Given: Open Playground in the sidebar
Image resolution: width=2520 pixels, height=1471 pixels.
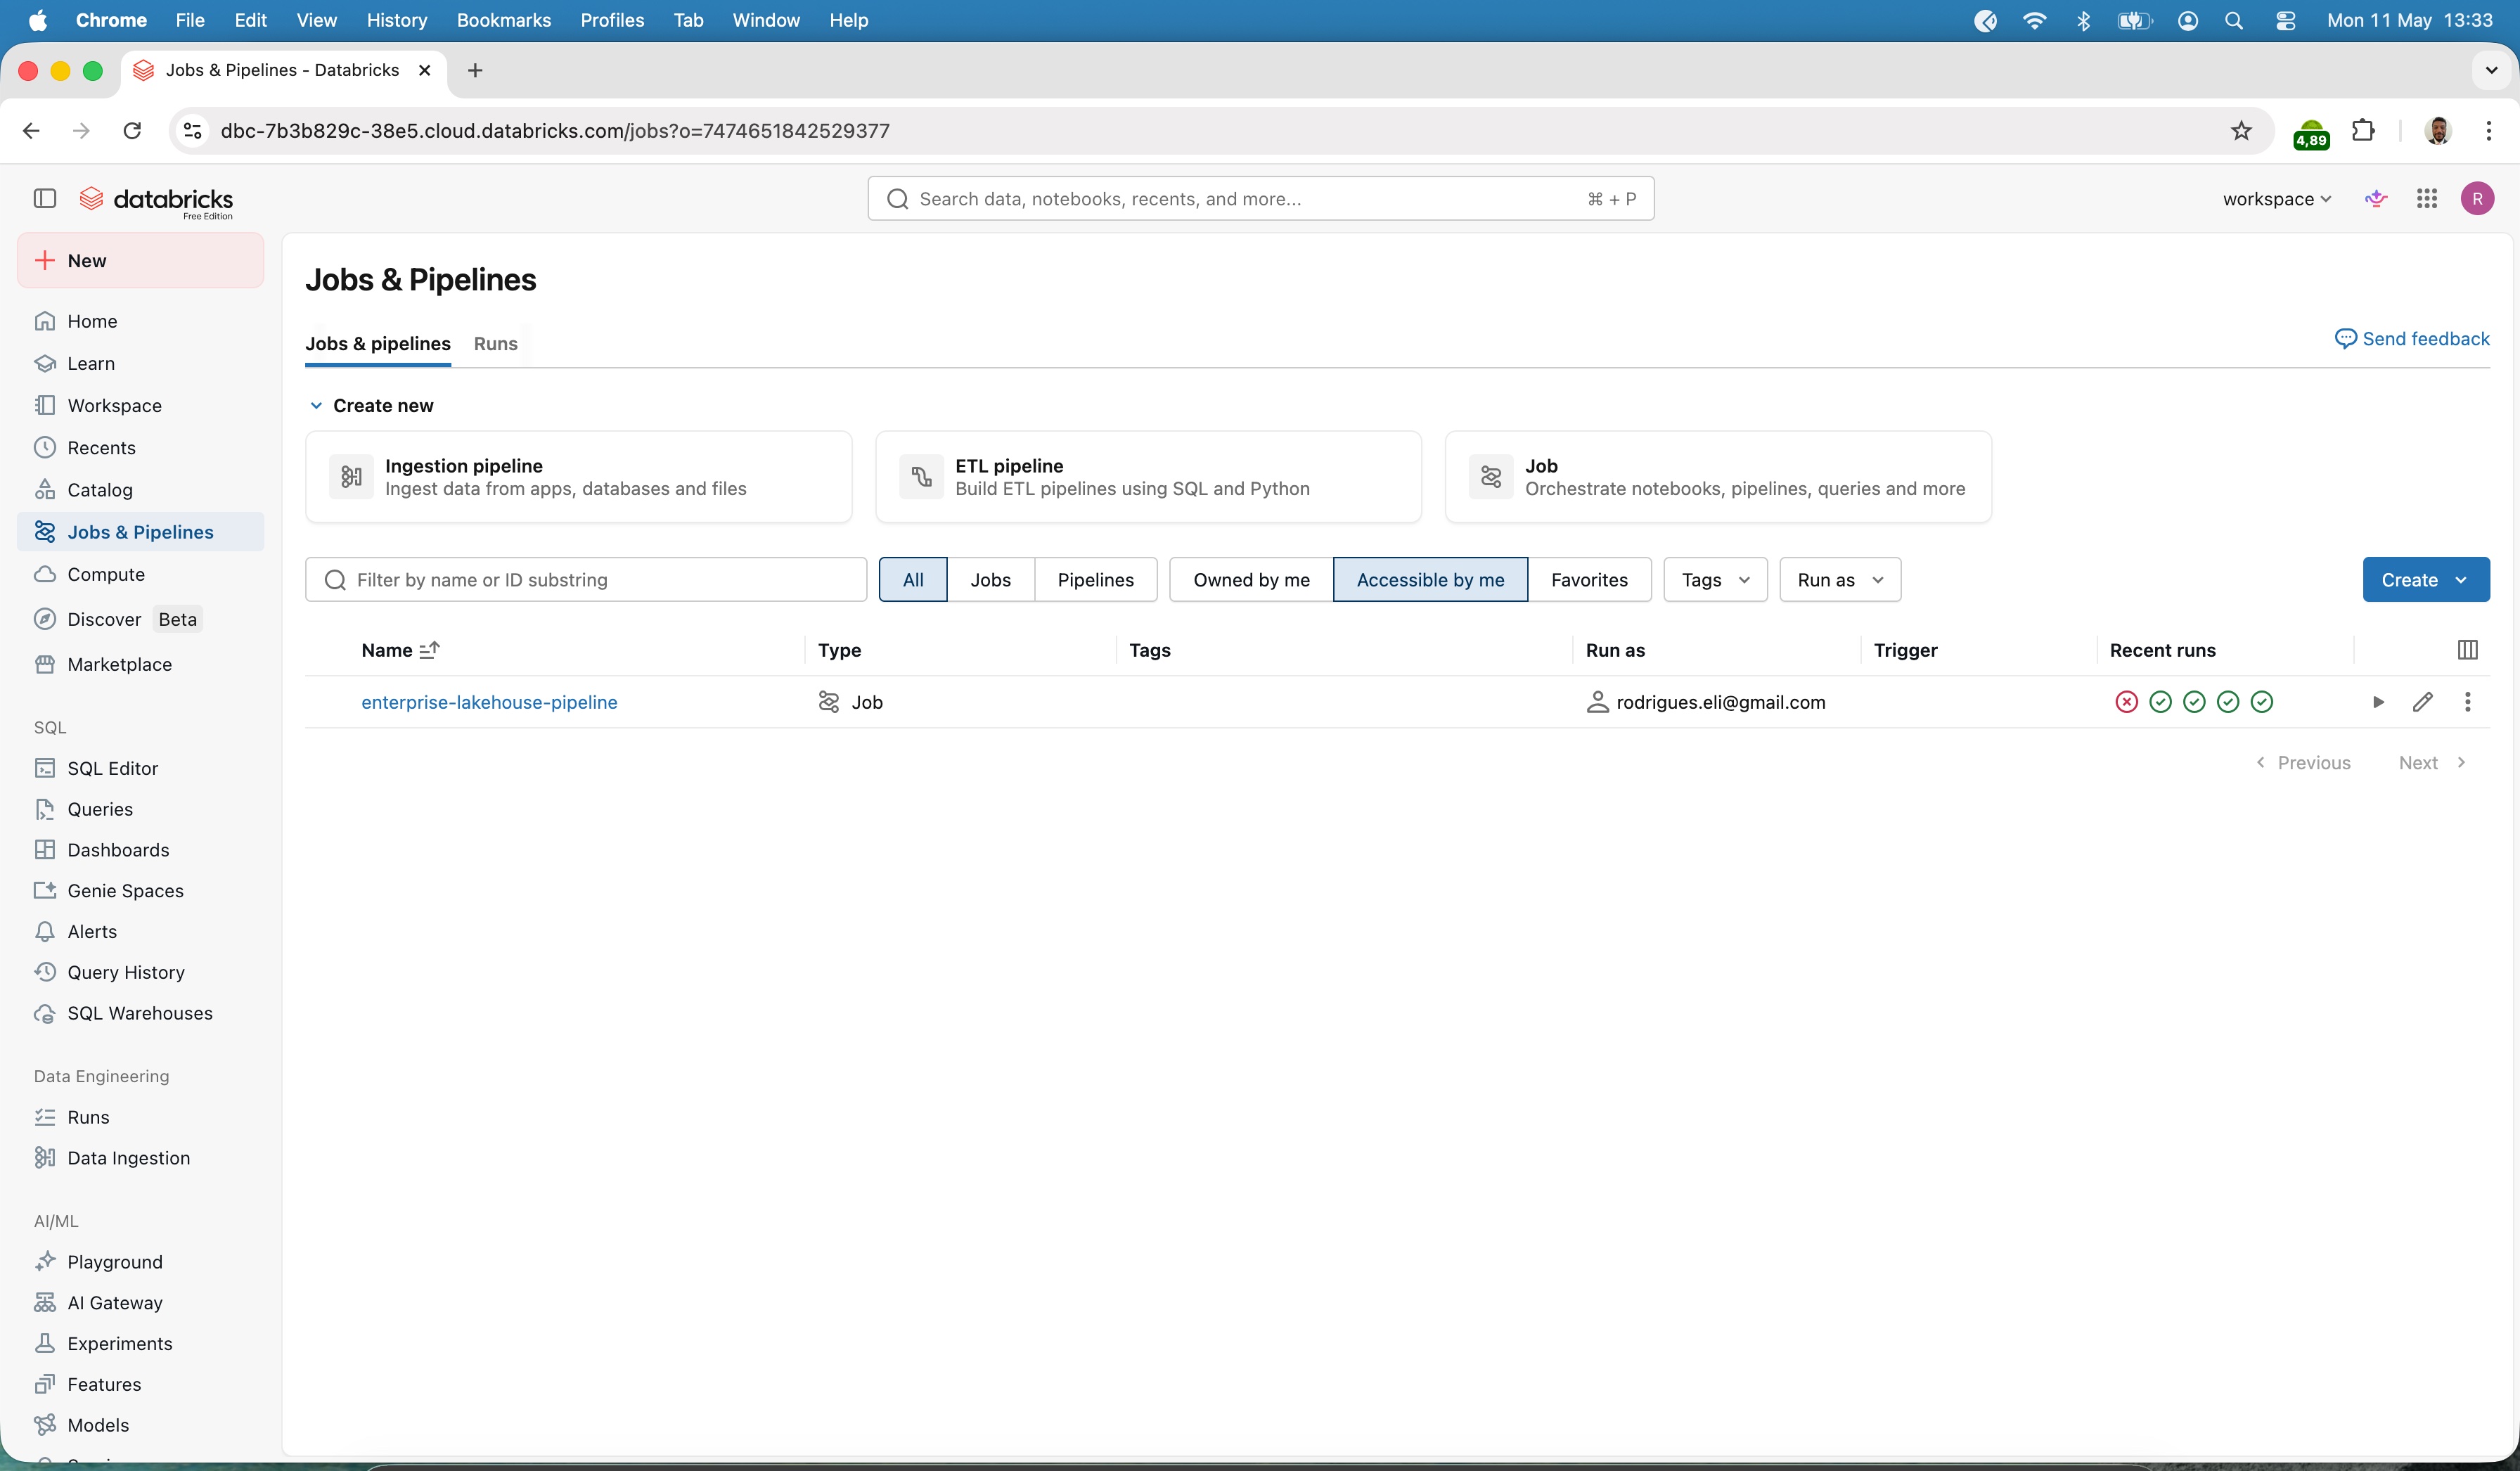Looking at the screenshot, I should pos(140,1262).
